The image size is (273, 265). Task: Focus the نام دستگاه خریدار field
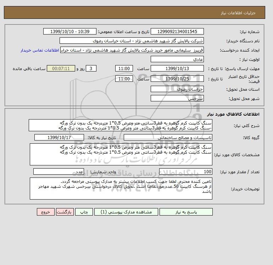pyautogui.click(x=132, y=41)
